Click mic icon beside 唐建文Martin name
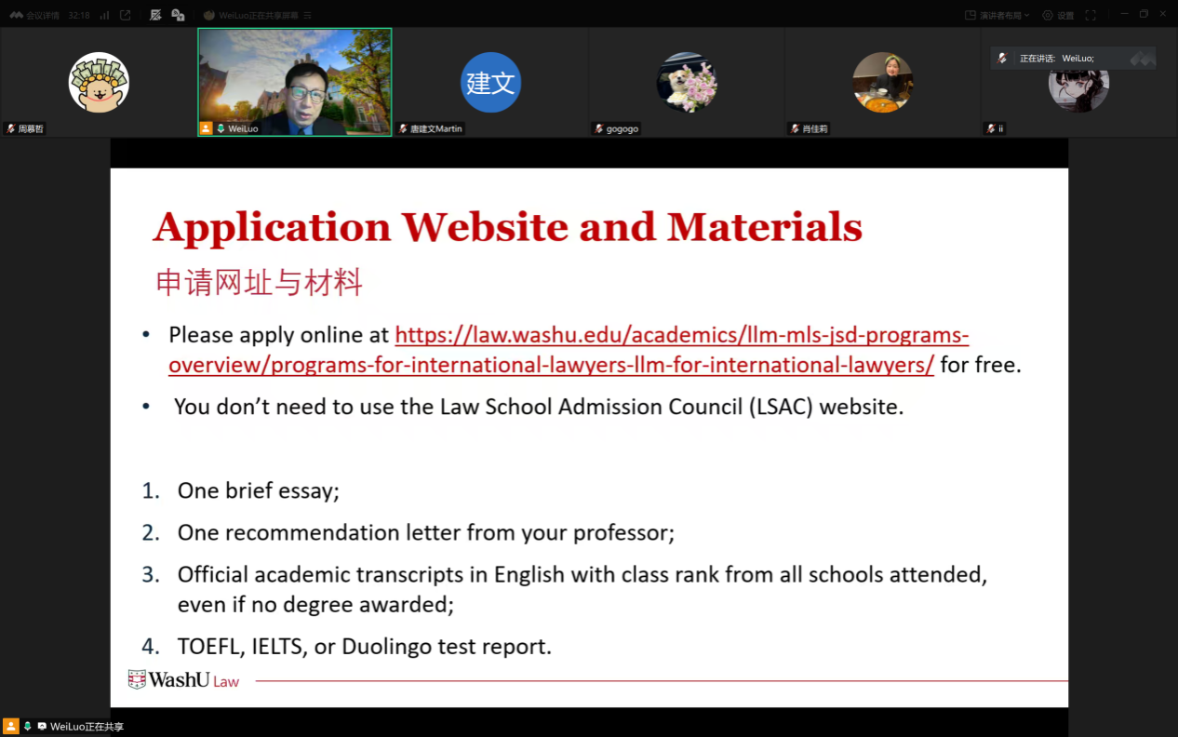 tap(403, 129)
